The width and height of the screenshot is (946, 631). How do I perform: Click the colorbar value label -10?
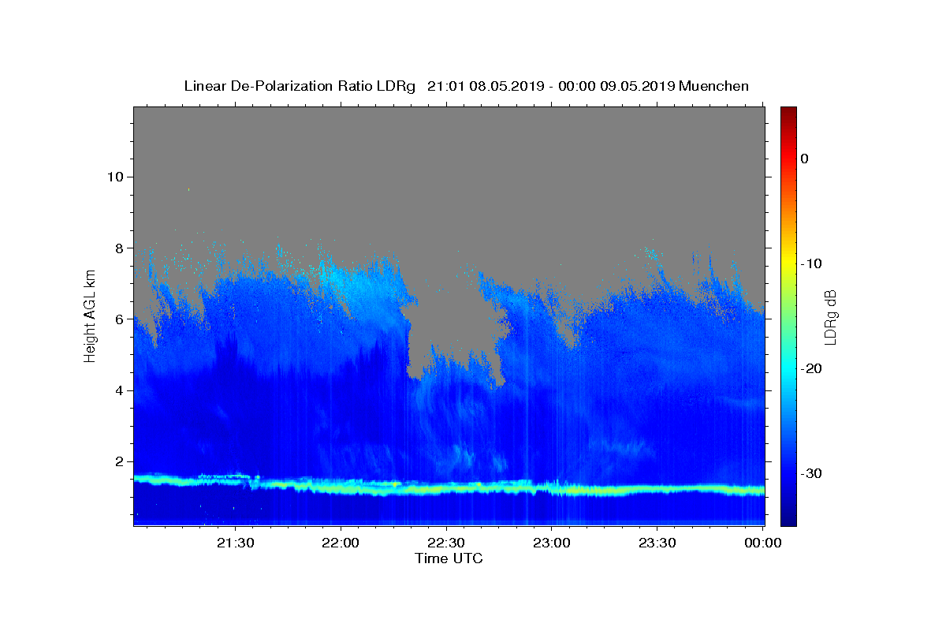[810, 263]
